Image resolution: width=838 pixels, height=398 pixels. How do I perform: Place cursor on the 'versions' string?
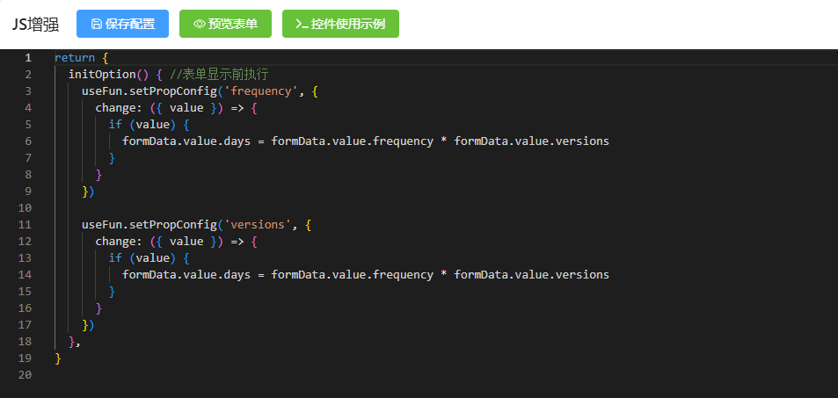pyautogui.click(x=258, y=225)
